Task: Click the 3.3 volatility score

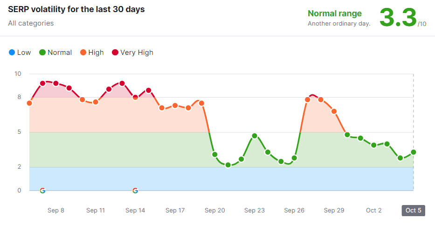Action: (397, 18)
